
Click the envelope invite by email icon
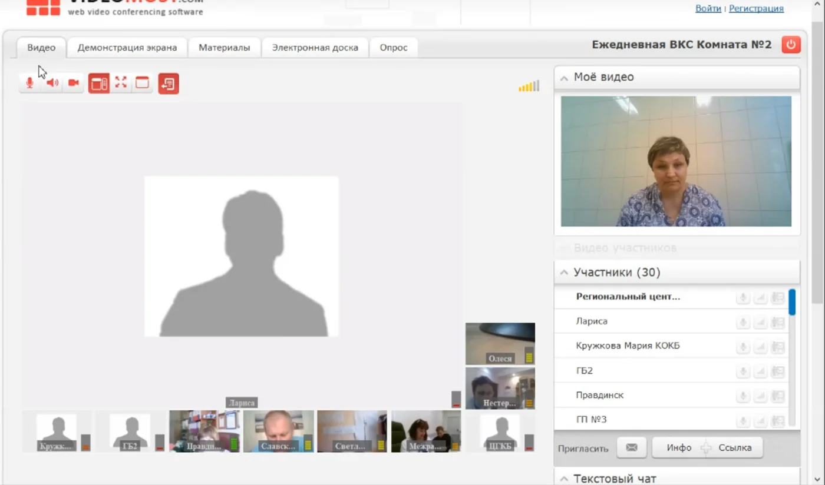(632, 447)
